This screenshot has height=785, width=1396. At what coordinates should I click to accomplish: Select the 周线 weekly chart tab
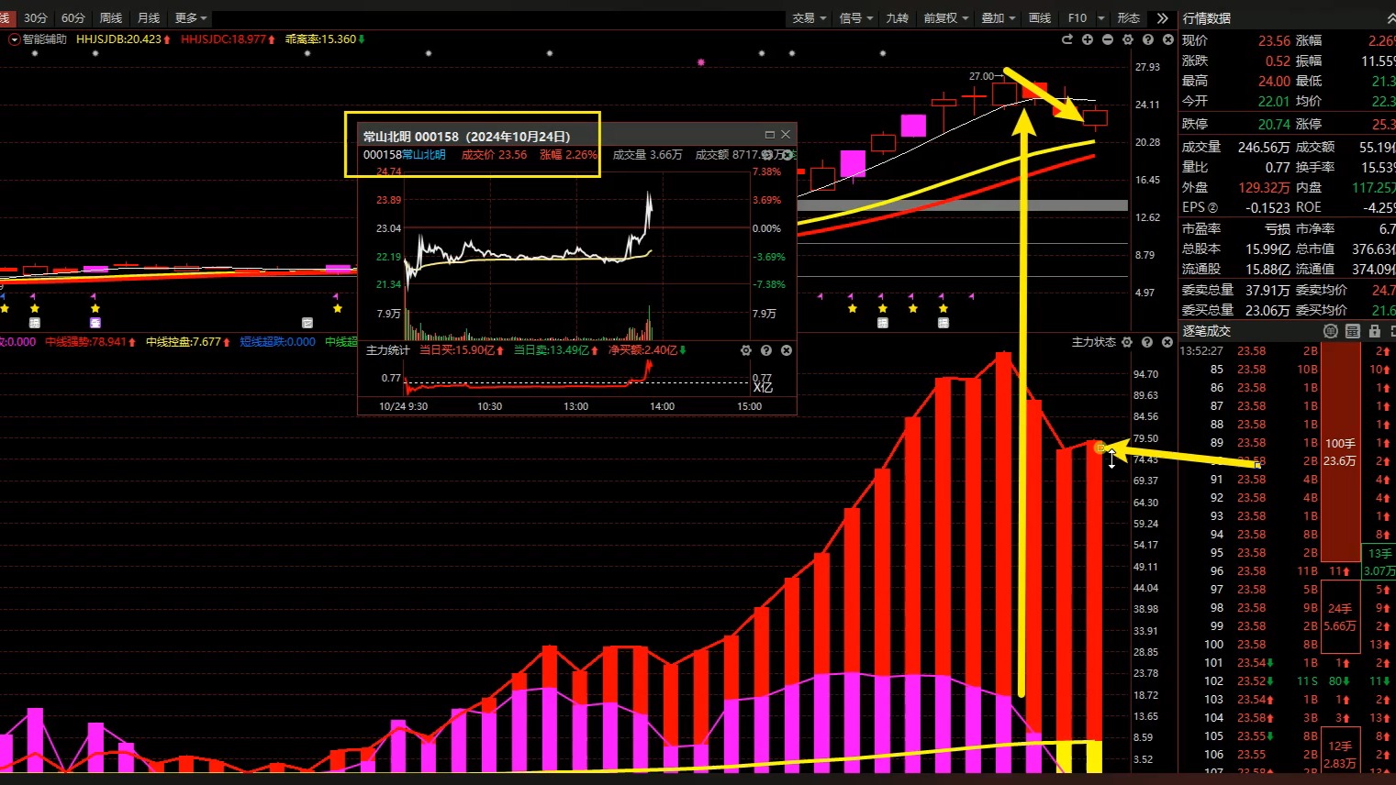pyautogui.click(x=111, y=18)
